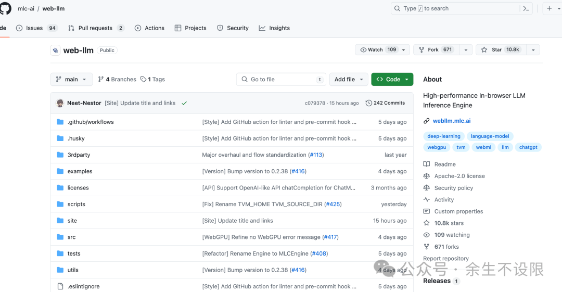Select the webgpu topic tag
The height and width of the screenshot is (292, 562).
click(437, 147)
